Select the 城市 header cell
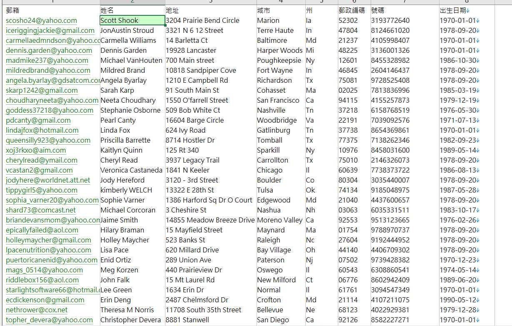This screenshot has height=326, width=512. (x=281, y=10)
